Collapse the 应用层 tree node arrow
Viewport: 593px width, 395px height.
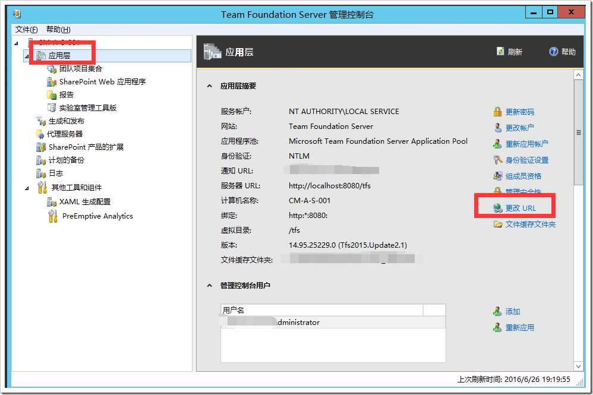coord(27,56)
